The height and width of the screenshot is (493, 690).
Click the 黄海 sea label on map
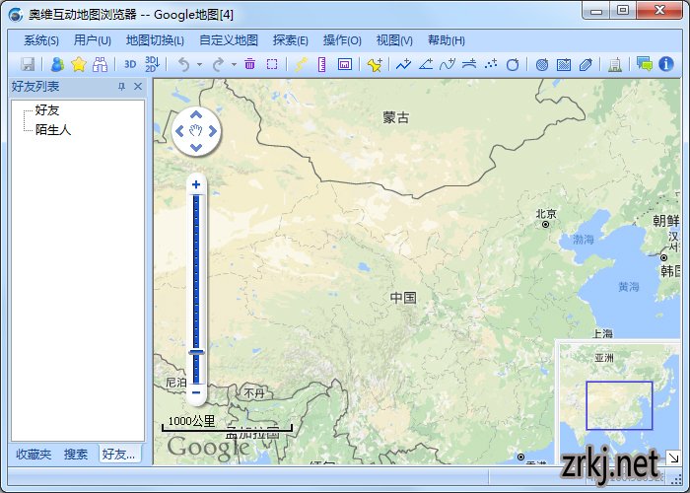(x=629, y=287)
